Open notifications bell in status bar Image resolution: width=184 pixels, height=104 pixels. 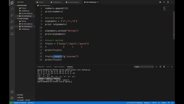172,103
